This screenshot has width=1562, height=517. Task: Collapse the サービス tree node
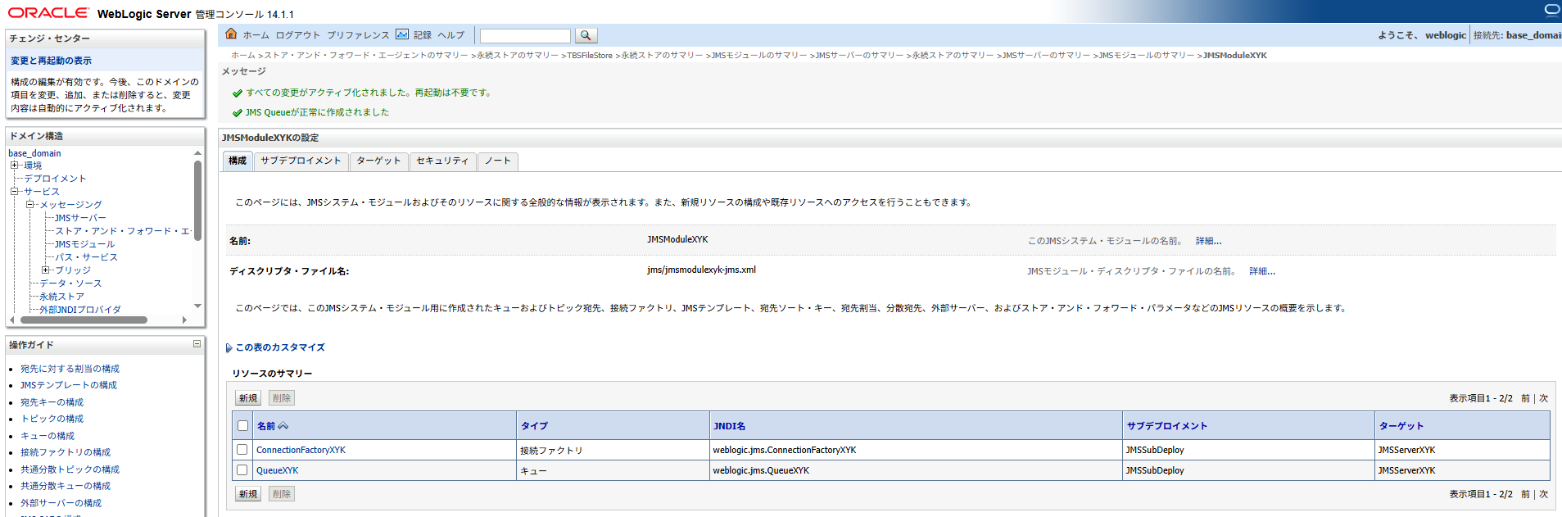14,192
